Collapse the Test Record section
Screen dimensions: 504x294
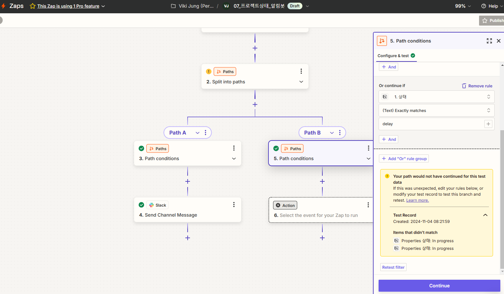(485, 215)
